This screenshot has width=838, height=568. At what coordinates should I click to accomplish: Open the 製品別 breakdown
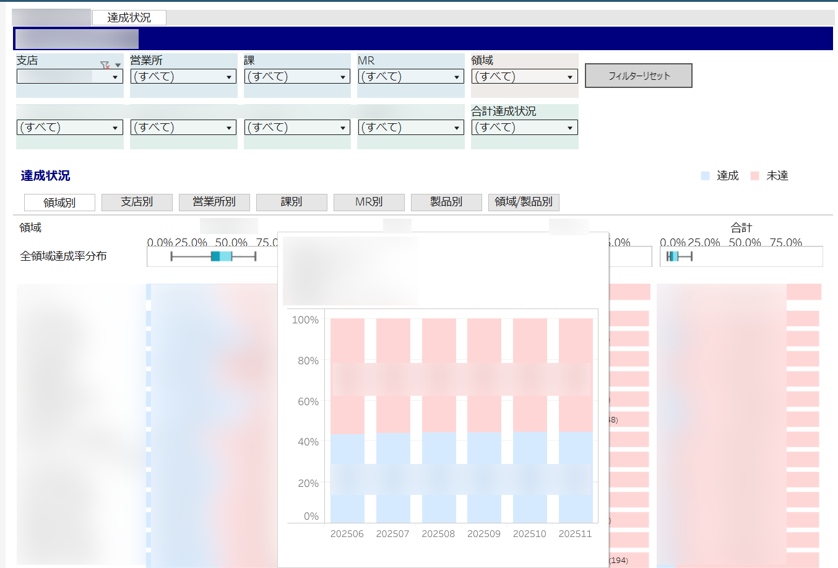(x=446, y=202)
